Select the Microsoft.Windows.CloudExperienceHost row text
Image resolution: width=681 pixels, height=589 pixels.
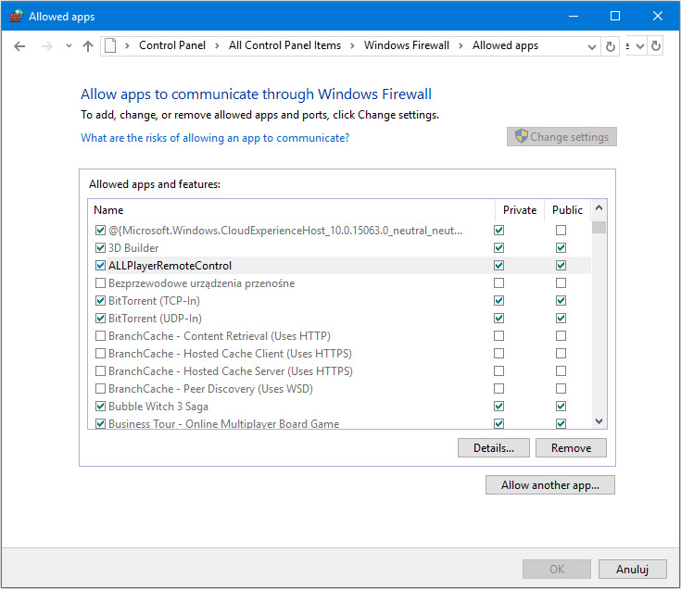coord(285,231)
